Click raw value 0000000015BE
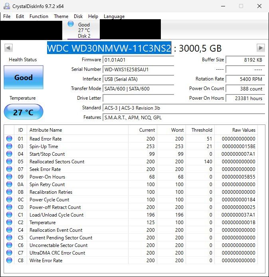269x277 pixels. (239, 147)
